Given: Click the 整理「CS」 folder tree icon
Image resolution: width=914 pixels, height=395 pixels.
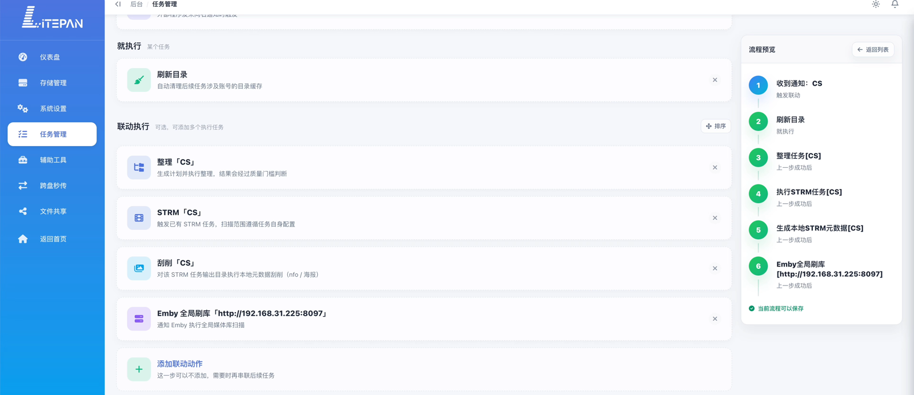Looking at the screenshot, I should [x=139, y=167].
